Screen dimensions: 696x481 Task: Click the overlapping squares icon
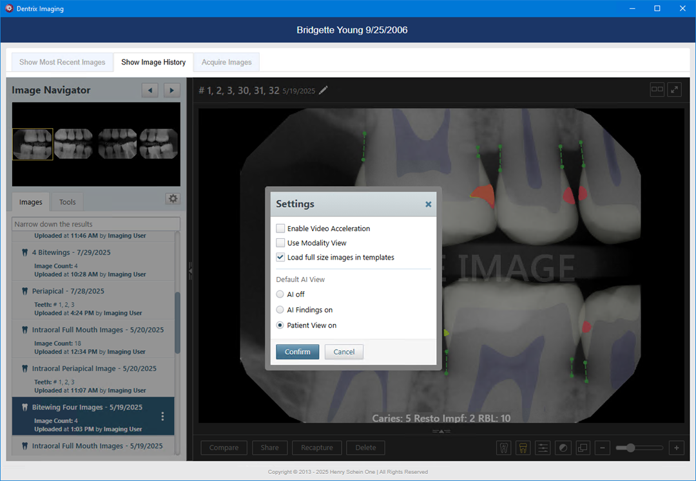[x=583, y=448]
